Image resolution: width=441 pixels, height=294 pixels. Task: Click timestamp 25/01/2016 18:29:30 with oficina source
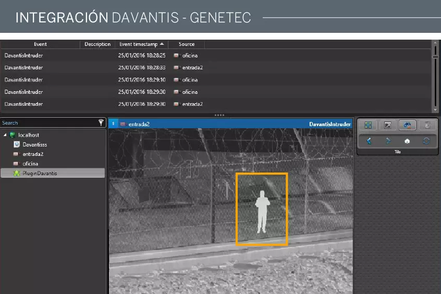click(x=142, y=92)
